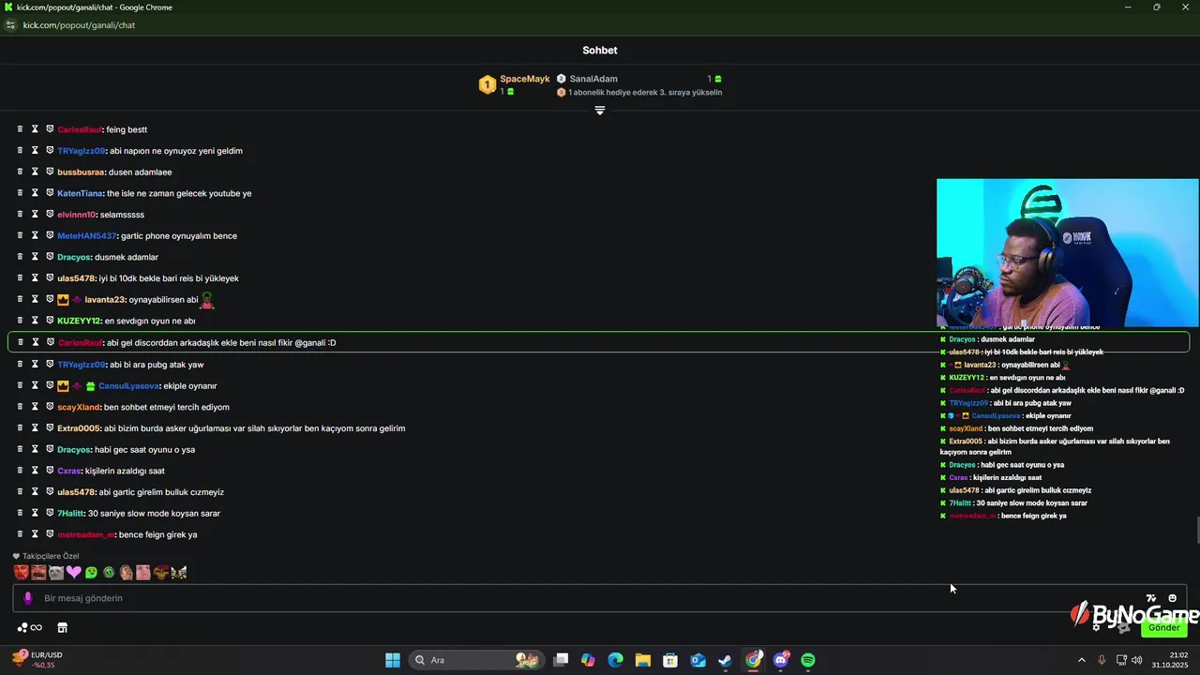Timeout TRYagizz09 'abi napıon' row hourglass
The height and width of the screenshot is (675, 1200).
pyautogui.click(x=35, y=151)
